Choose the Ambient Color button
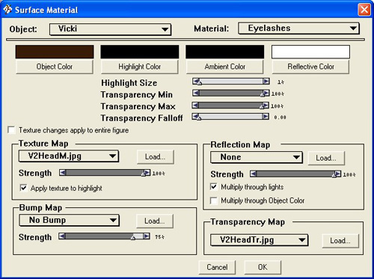This screenshot has width=374, height=279. [x=225, y=67]
